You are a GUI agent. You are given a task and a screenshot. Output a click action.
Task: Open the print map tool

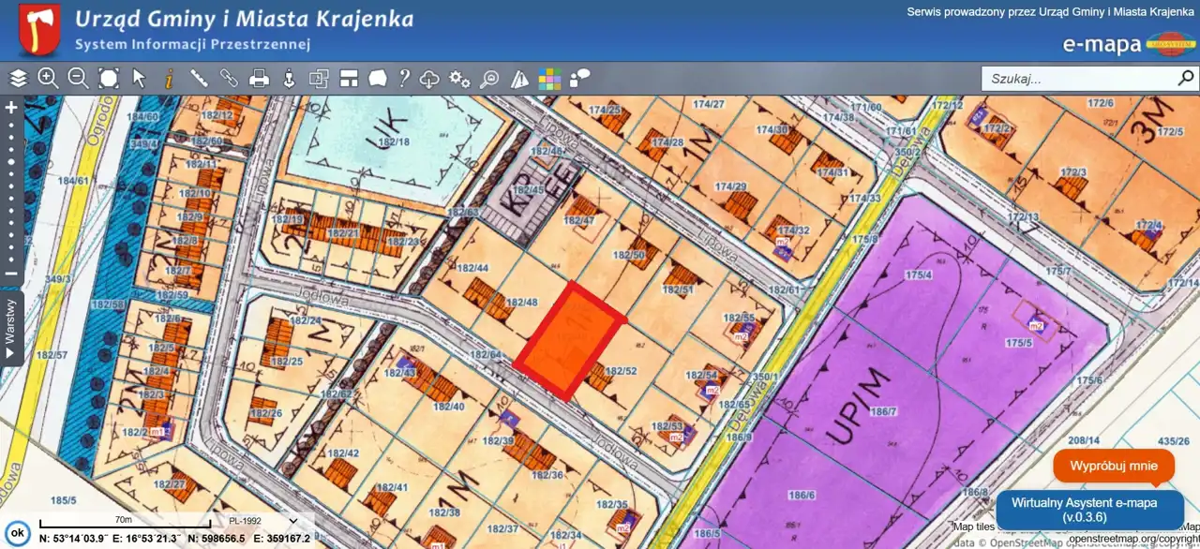(260, 79)
